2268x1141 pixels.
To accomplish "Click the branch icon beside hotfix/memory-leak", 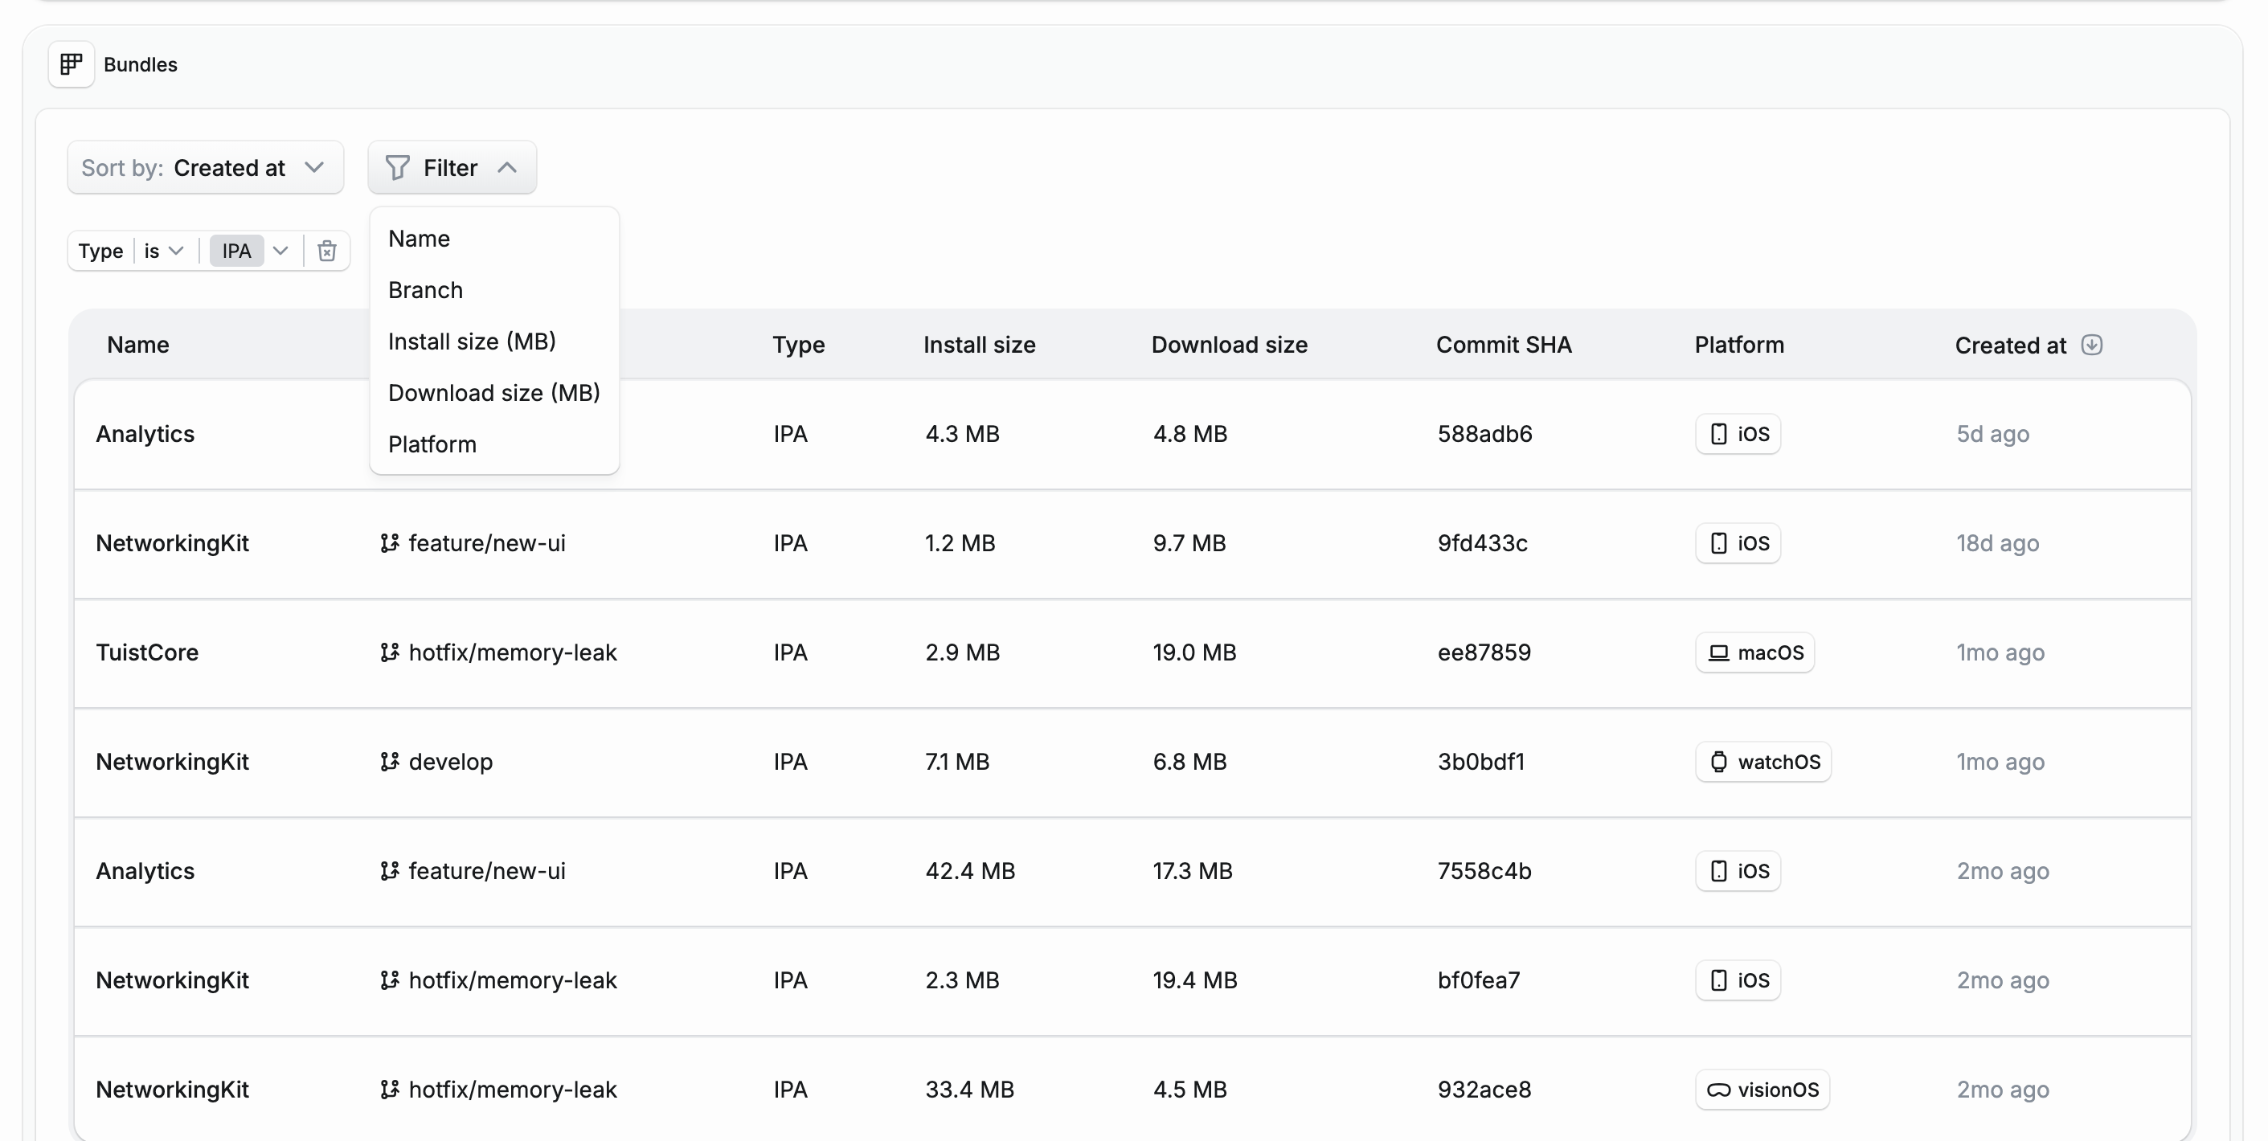I will tap(389, 652).
